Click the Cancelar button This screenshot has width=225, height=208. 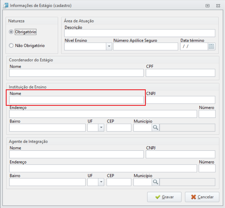point(202,197)
